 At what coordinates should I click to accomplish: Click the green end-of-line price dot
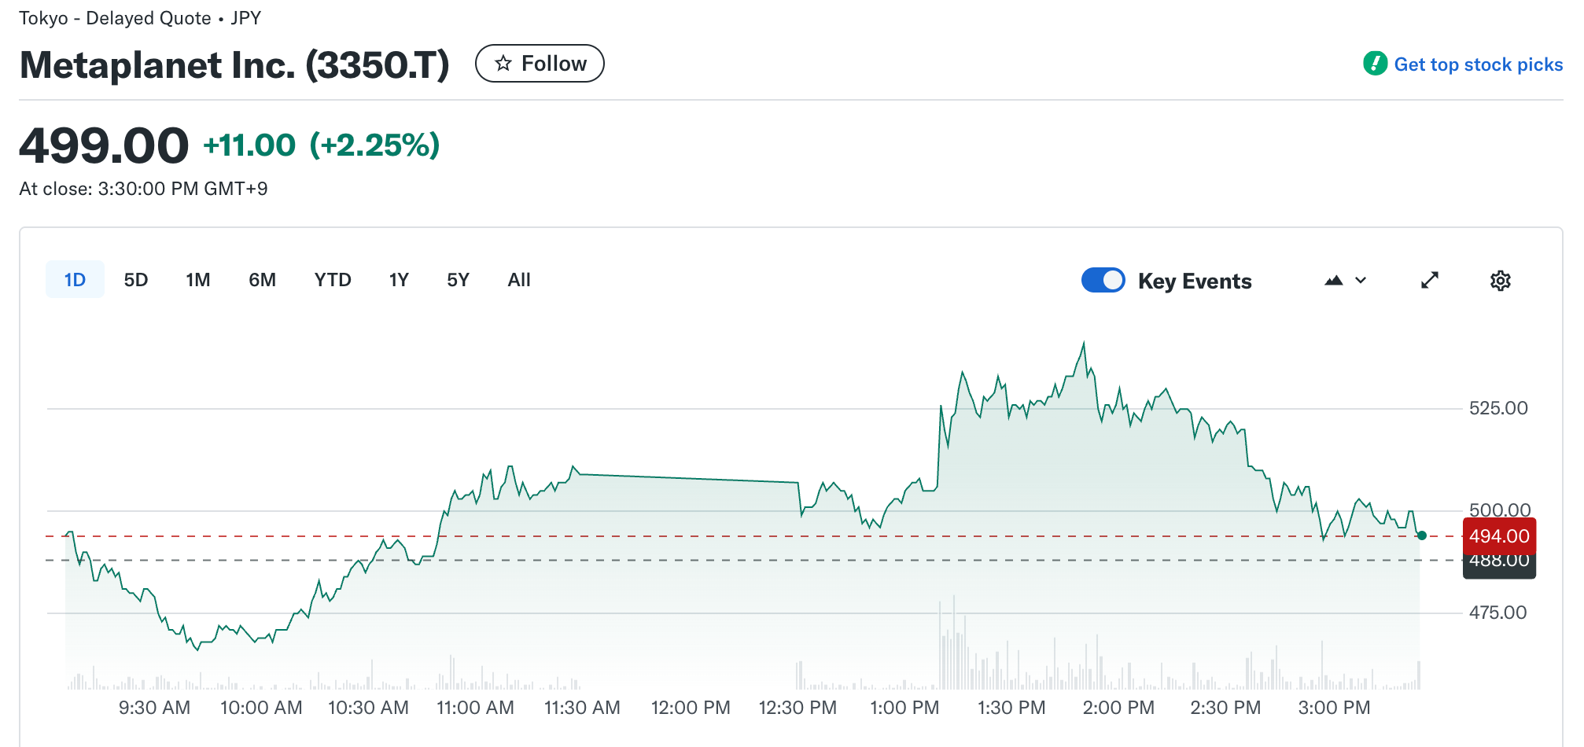click(1421, 535)
